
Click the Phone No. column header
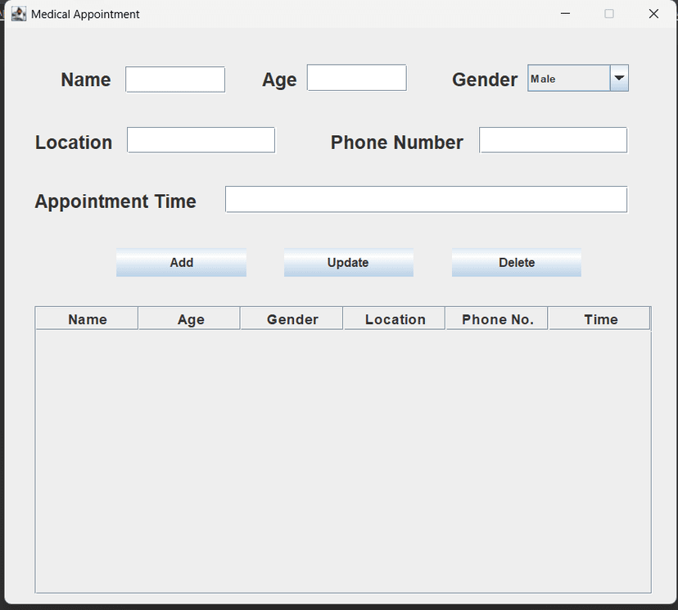pos(496,319)
